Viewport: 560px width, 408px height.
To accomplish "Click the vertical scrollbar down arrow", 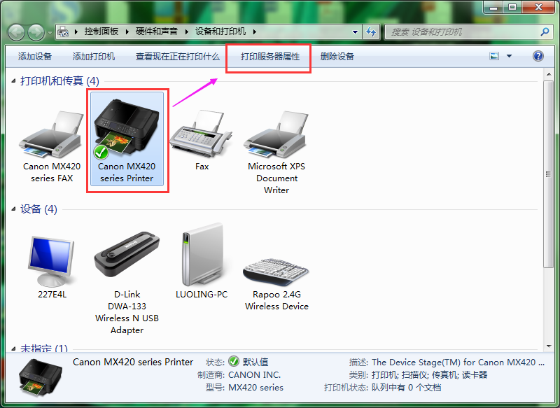I will (549, 346).
